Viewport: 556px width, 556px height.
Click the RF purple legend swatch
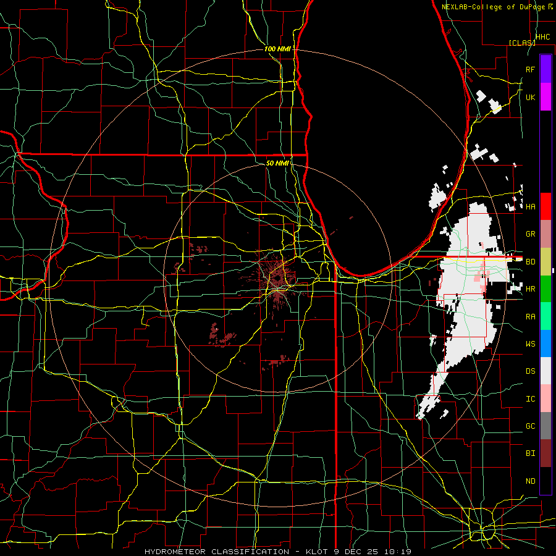[x=545, y=69]
